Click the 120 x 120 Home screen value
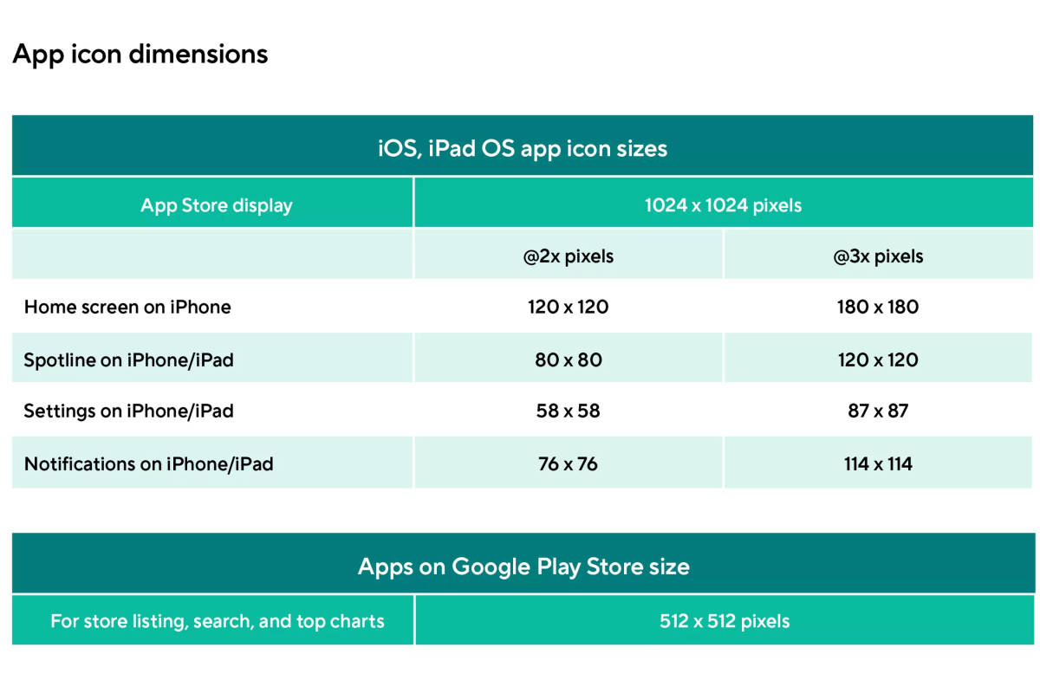Image resolution: width=1040 pixels, height=693 pixels. point(568,307)
